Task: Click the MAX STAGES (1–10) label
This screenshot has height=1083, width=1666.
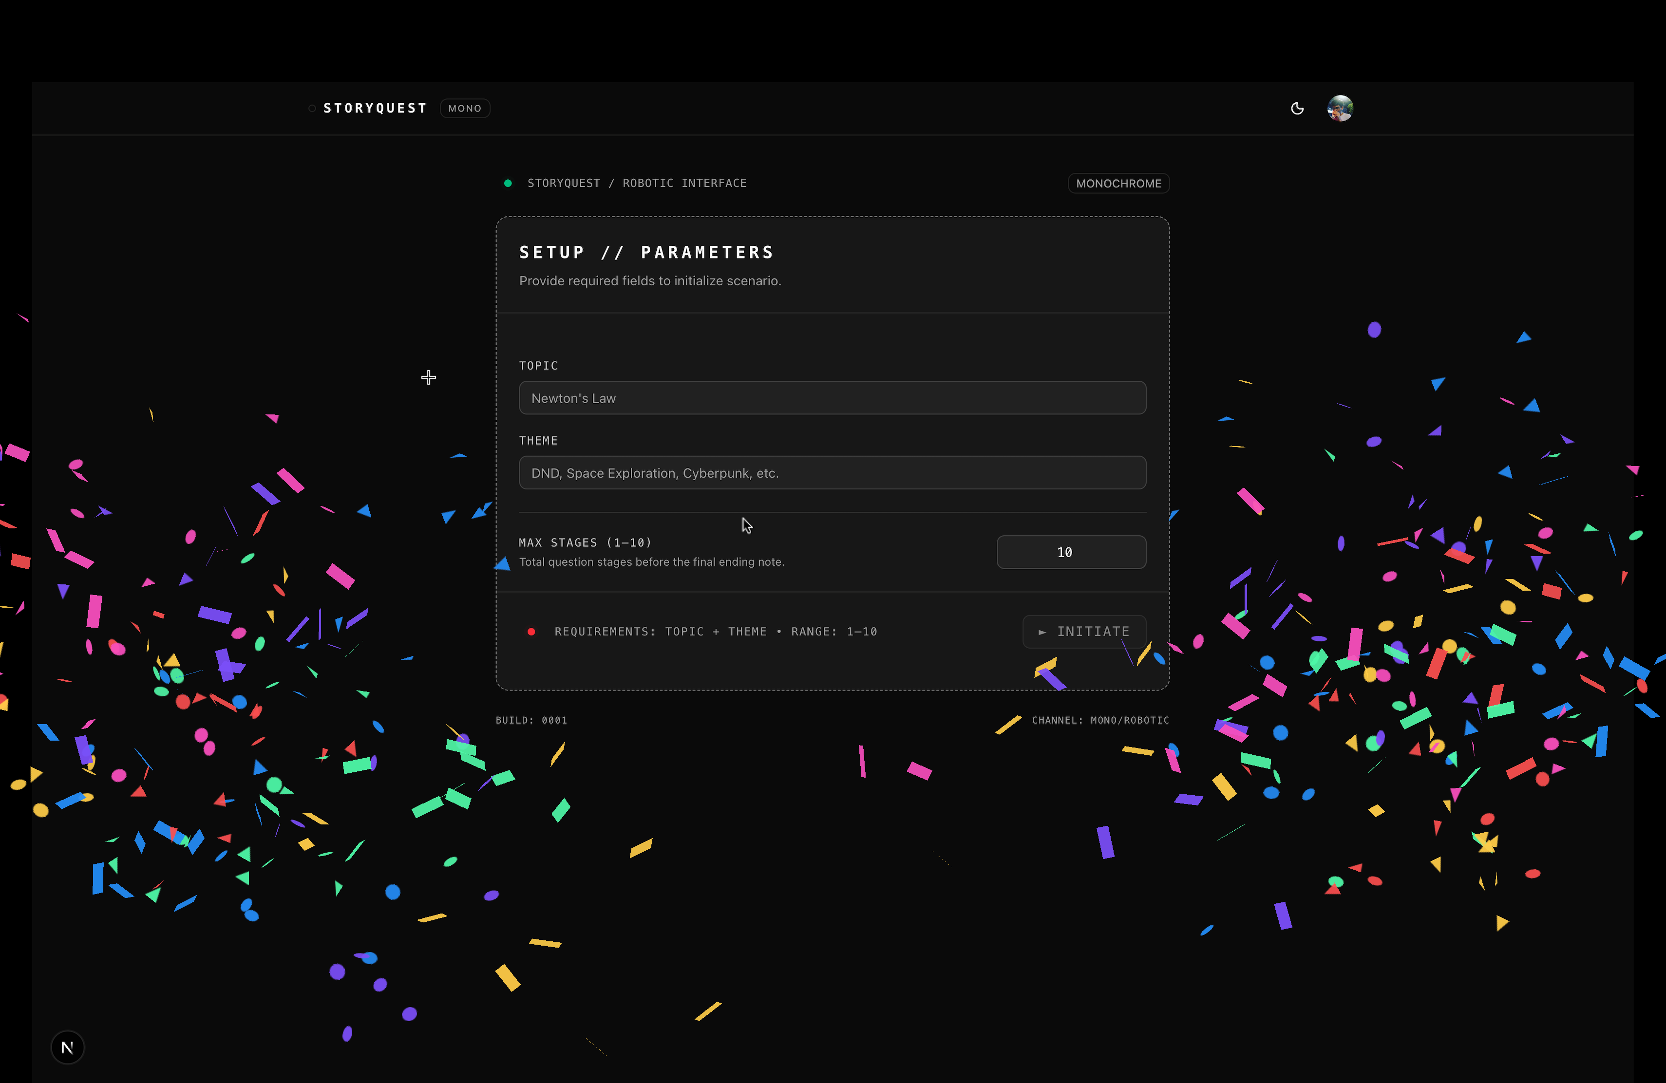Action: click(585, 543)
